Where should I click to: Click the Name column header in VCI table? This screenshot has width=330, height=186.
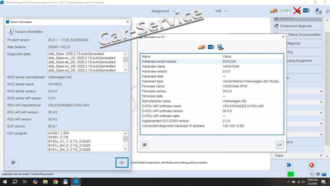coord(181,56)
